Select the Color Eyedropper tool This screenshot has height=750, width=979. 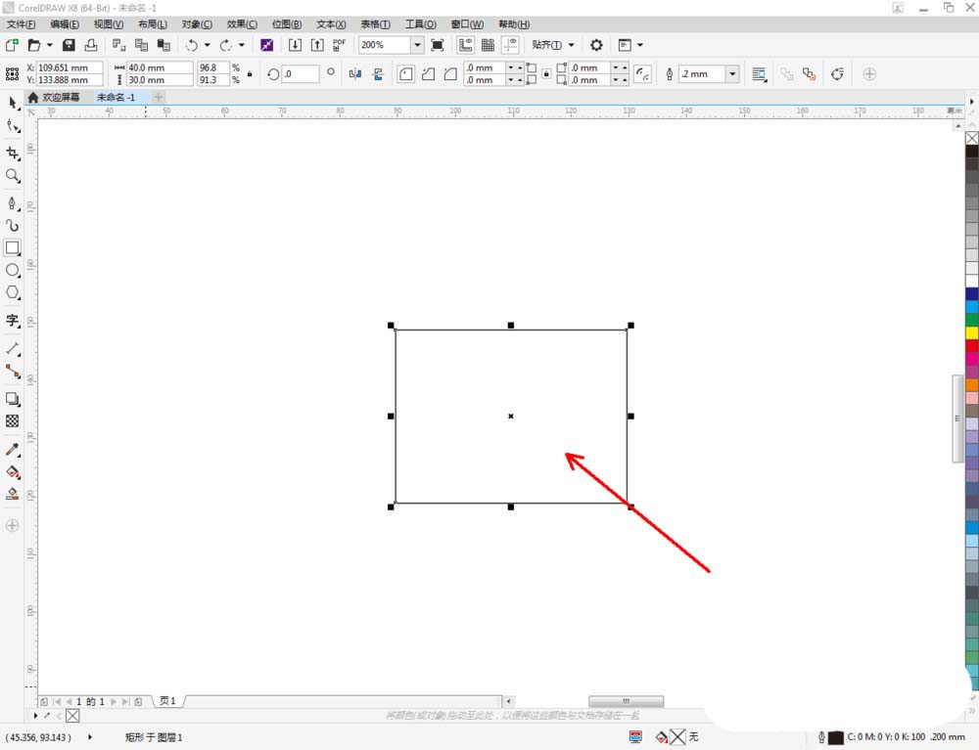[13, 449]
